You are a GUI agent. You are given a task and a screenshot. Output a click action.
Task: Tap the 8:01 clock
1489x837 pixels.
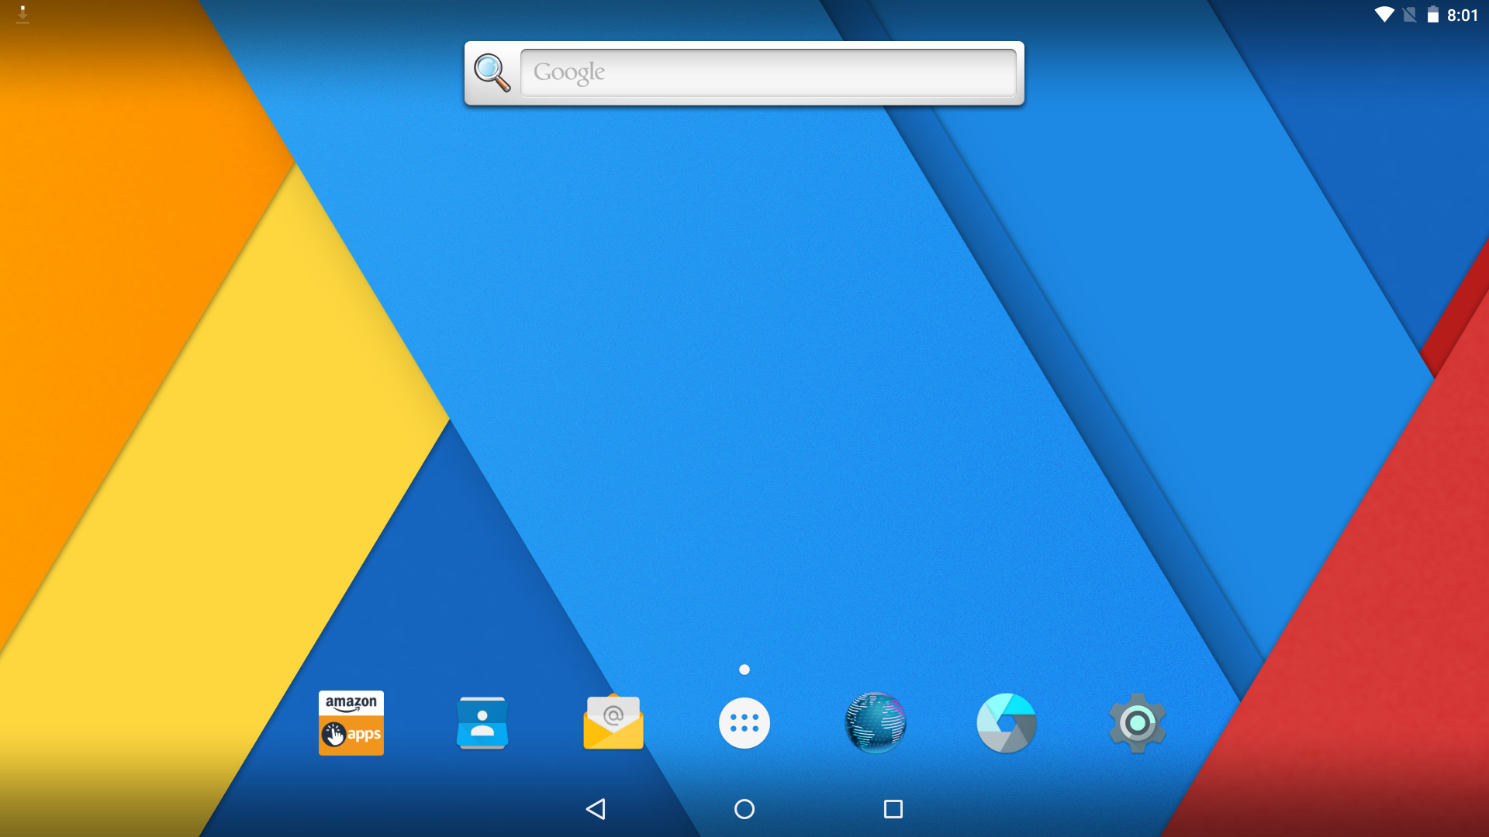tap(1463, 15)
